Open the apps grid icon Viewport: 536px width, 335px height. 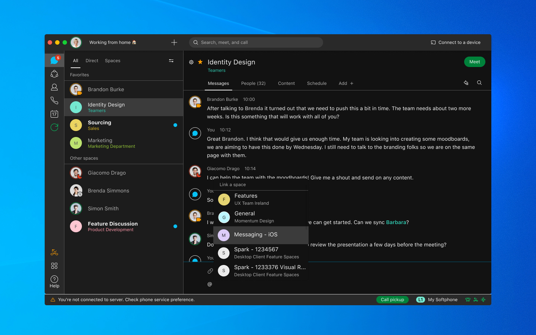pos(54,266)
